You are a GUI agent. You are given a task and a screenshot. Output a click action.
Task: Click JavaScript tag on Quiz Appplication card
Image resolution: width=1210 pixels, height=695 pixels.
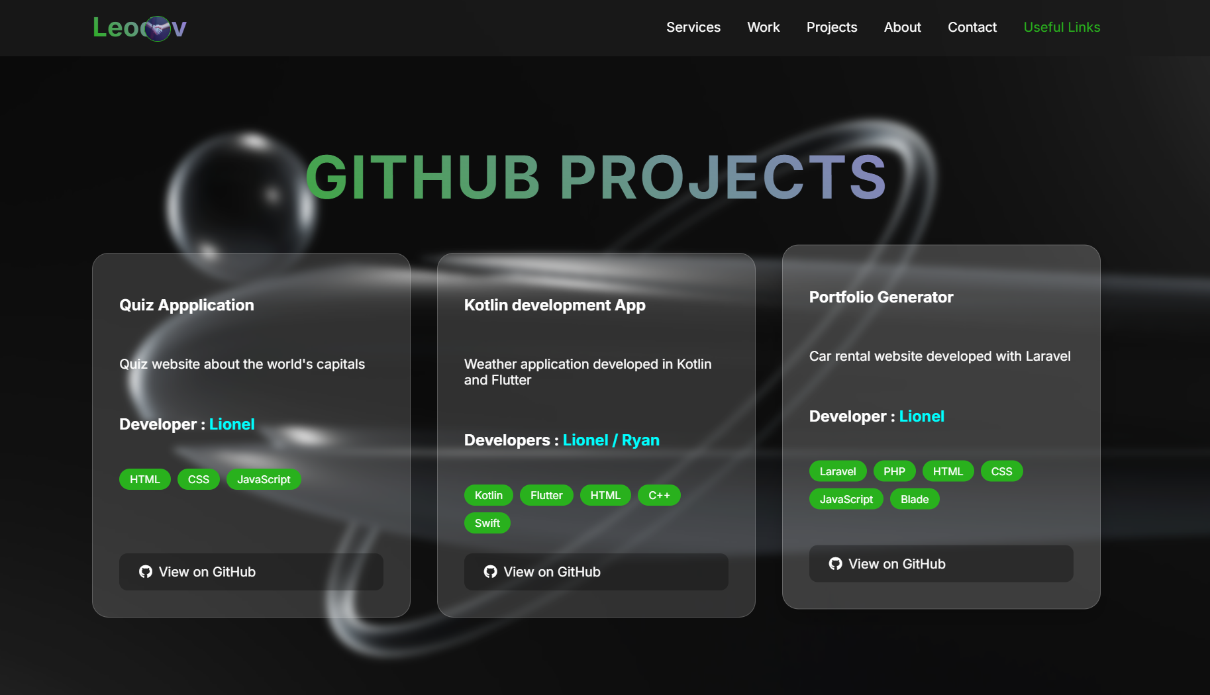(x=264, y=479)
